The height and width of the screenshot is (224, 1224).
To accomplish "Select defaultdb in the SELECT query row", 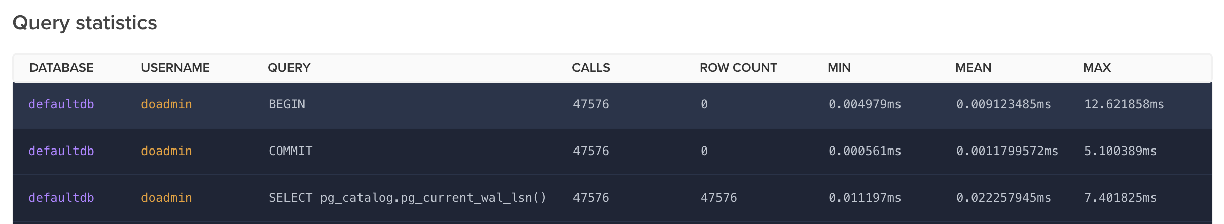I will click(x=61, y=198).
